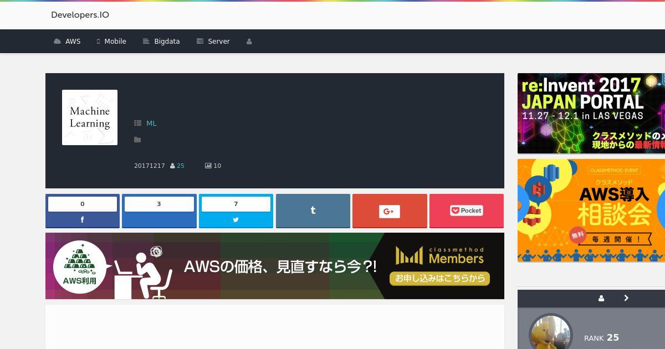Click the author avatar photo in sidebar

click(551, 332)
